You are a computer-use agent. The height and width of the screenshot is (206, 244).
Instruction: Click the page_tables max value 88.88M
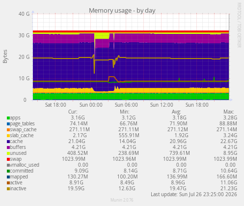228,123
